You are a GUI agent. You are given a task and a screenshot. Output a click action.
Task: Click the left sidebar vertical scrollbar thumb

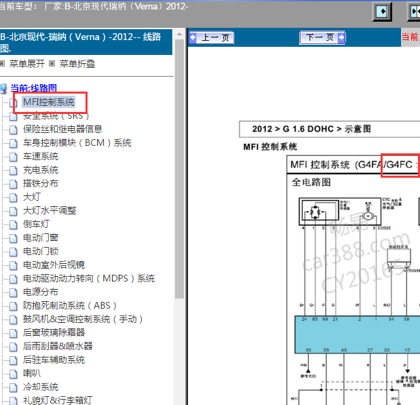(179, 169)
